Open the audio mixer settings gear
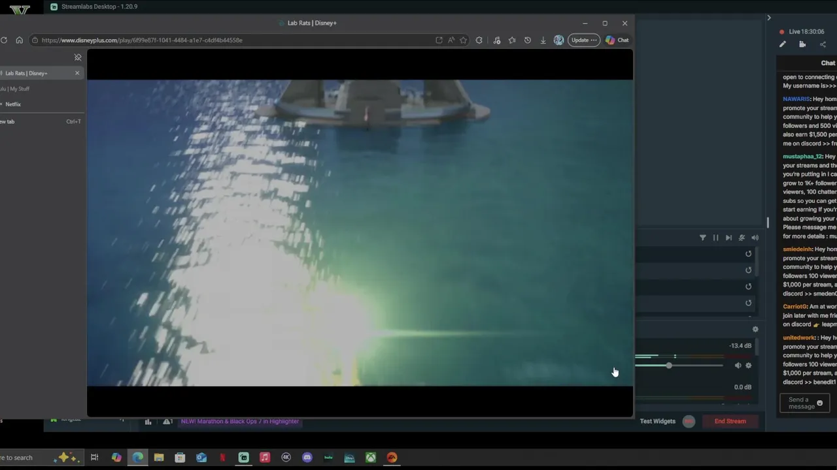Viewport: 837px width, 470px height. click(x=755, y=330)
